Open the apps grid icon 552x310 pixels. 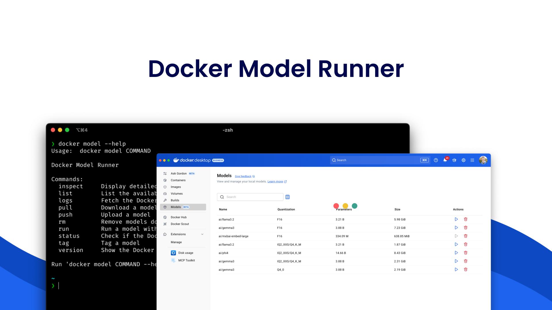tap(472, 160)
